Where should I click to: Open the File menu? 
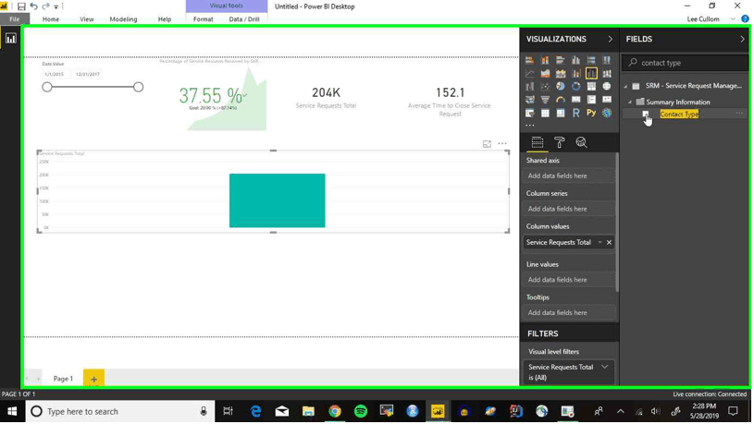[x=15, y=19]
